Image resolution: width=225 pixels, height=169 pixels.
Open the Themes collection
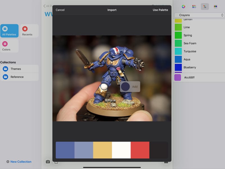click(19, 69)
